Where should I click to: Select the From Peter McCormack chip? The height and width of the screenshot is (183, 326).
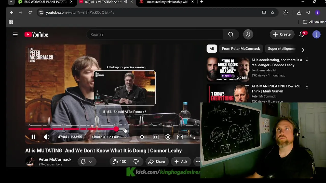[x=241, y=49]
